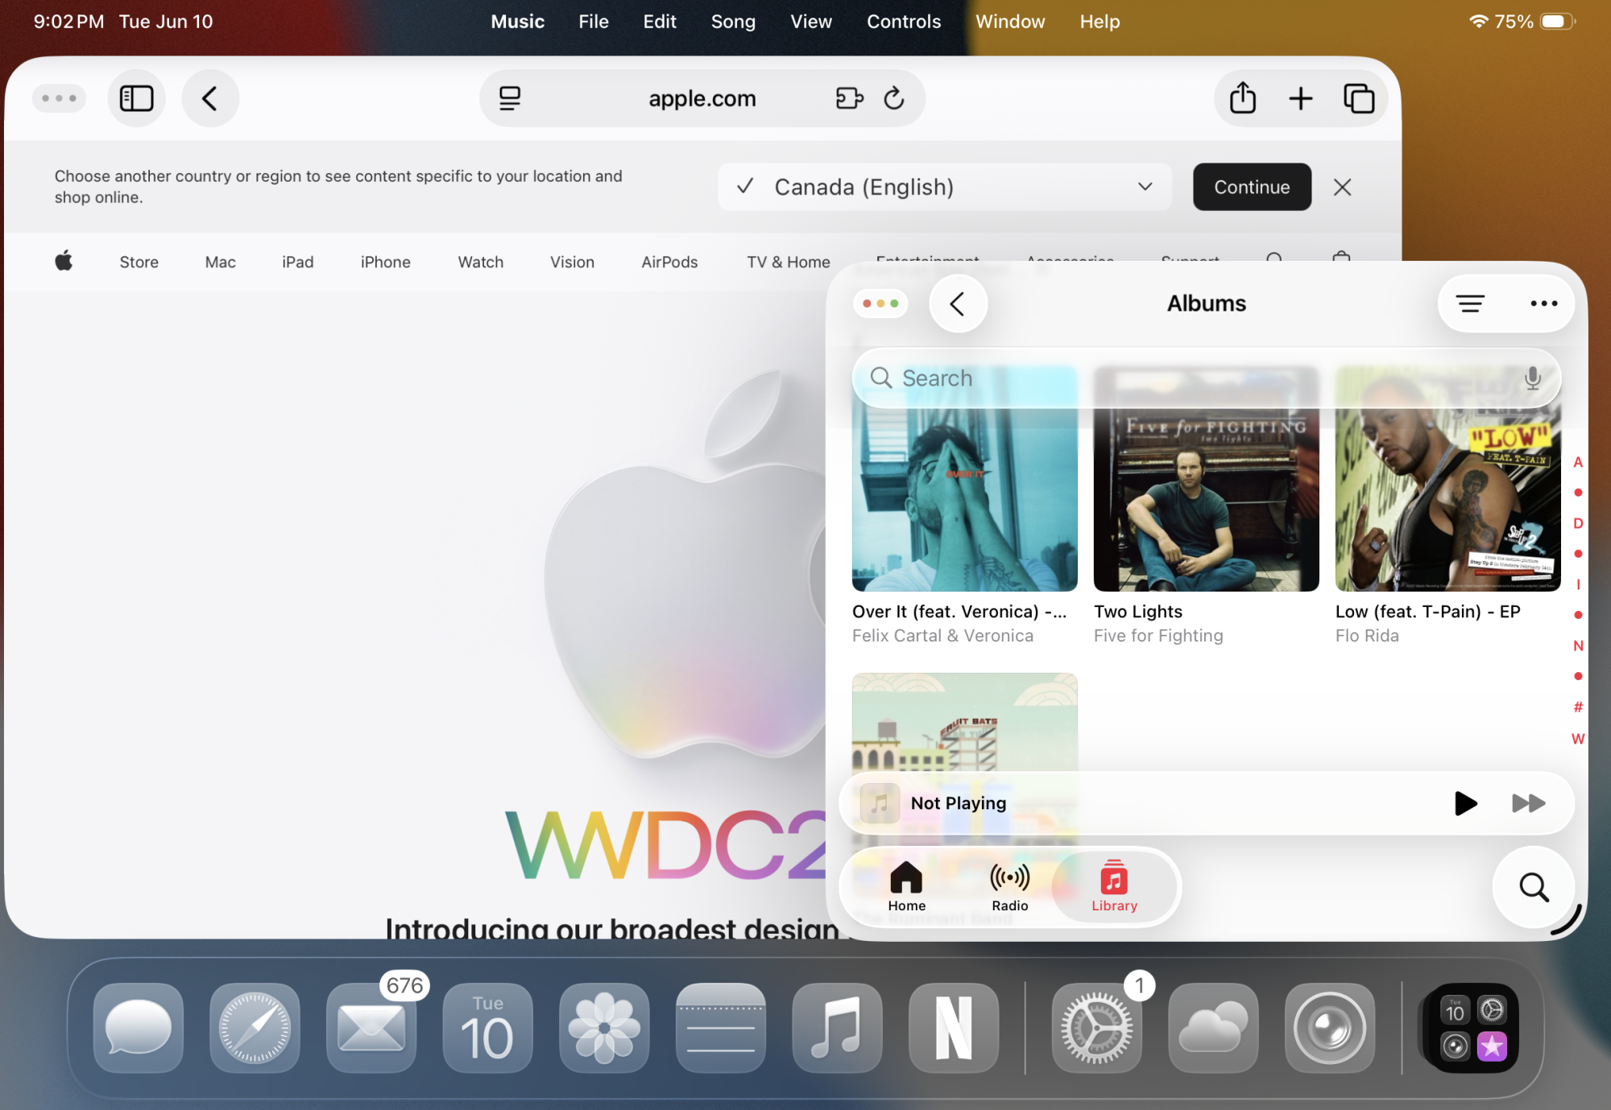This screenshot has height=1110, width=1611.
Task: Play the current track
Action: tap(1465, 803)
